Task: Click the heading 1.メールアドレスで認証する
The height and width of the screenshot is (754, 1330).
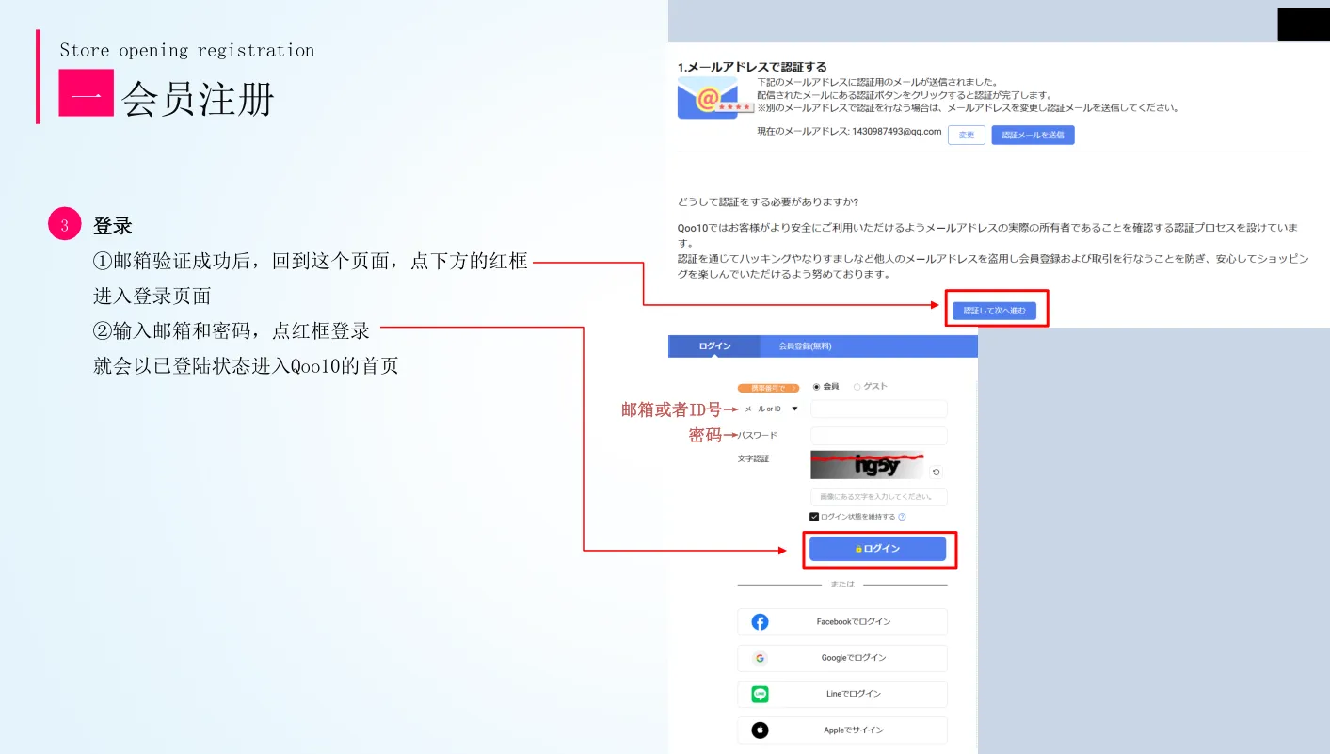Action: (752, 67)
